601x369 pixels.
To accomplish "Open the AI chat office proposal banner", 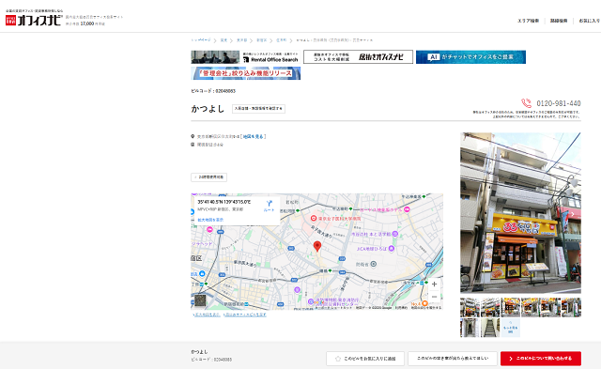I will pyautogui.click(x=470, y=57).
